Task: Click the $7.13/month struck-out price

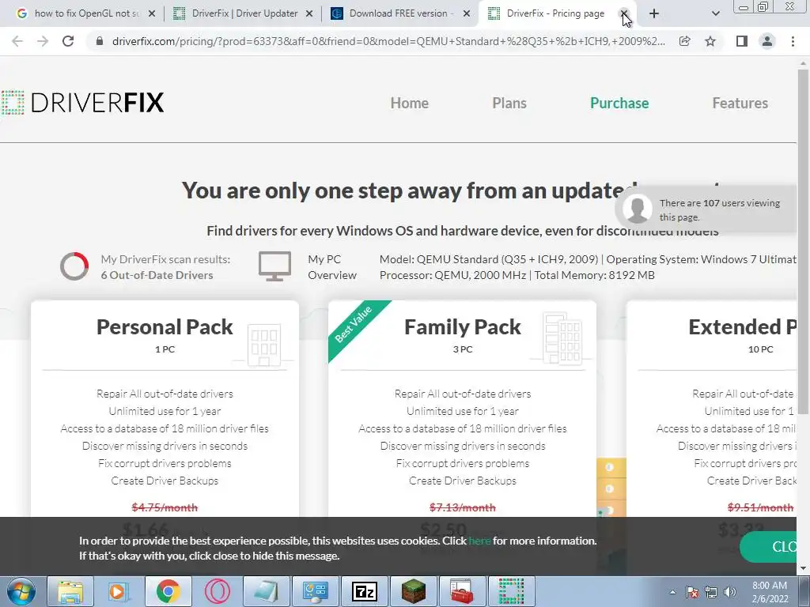Action: click(462, 507)
